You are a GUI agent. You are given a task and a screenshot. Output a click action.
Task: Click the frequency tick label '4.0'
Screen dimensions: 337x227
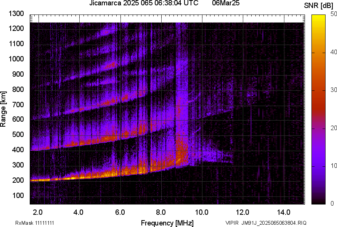78,213
